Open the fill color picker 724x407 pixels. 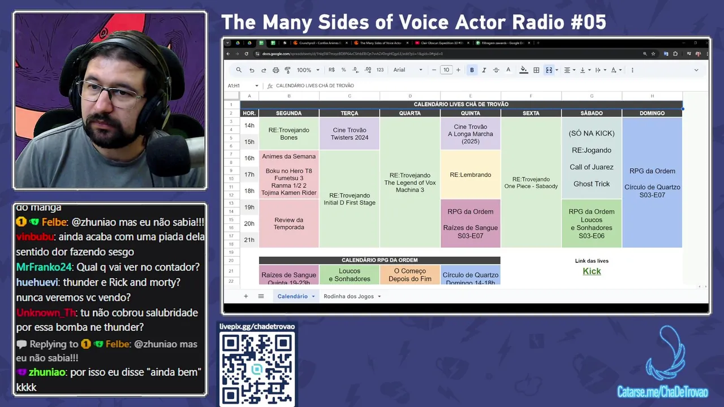click(x=524, y=70)
